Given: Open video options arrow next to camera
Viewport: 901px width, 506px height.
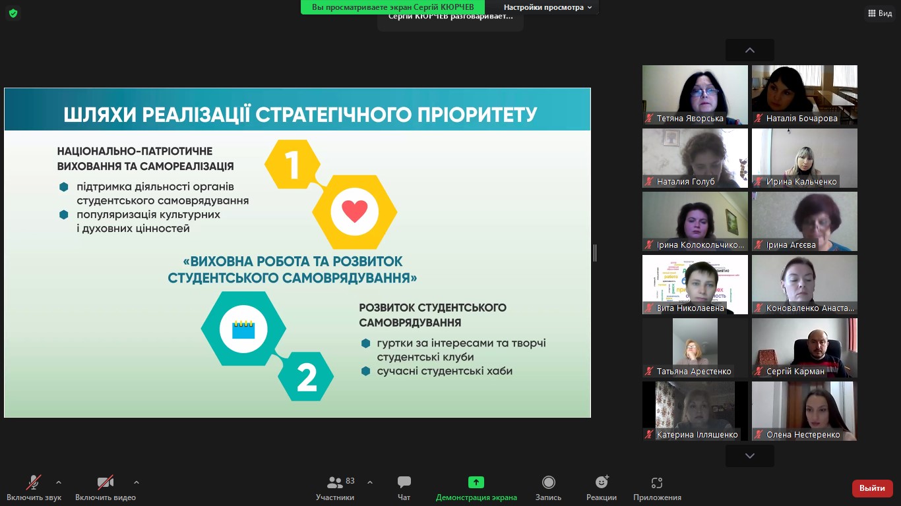Looking at the screenshot, I should coord(137,482).
